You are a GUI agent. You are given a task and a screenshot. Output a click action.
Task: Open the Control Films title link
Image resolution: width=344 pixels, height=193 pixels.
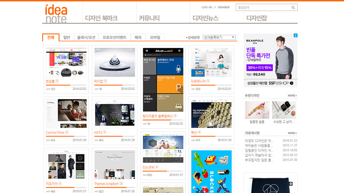(x=55, y=132)
